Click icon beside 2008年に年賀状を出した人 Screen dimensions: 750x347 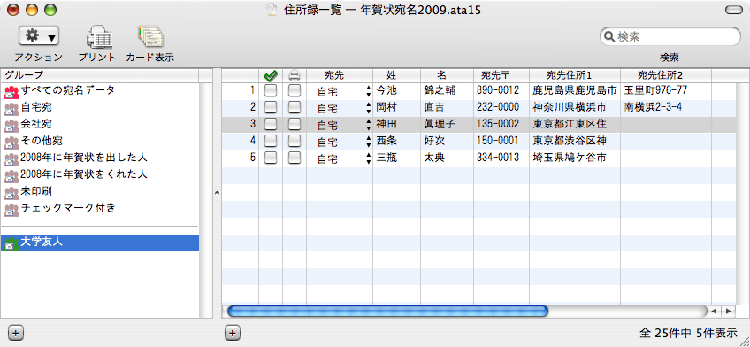11,159
